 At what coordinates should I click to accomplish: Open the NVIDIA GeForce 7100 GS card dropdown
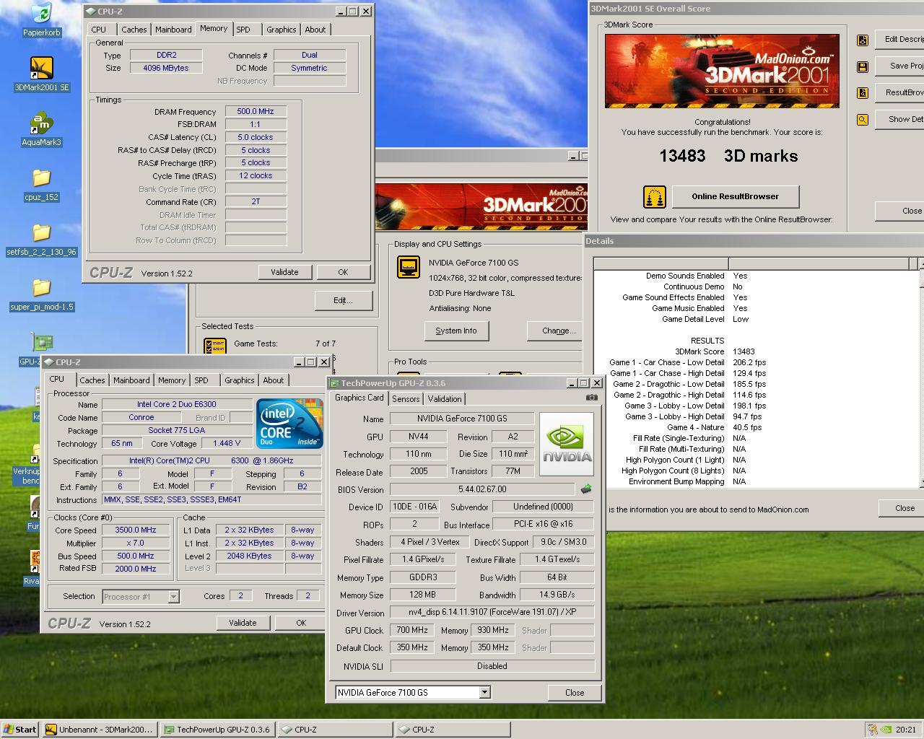click(484, 692)
